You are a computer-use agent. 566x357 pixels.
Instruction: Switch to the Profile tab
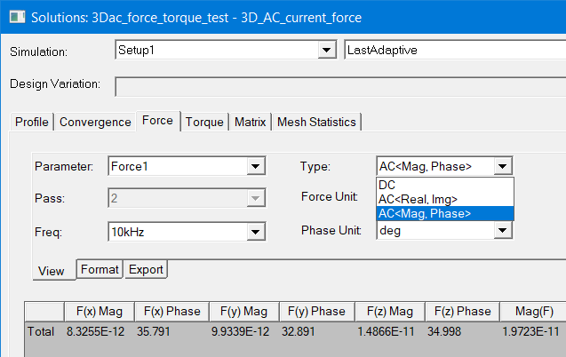pyautogui.click(x=32, y=122)
